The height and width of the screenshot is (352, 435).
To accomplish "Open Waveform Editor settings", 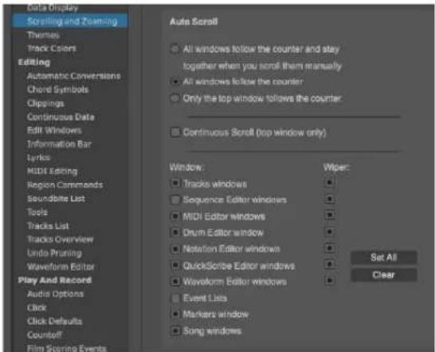I will 61,267.
